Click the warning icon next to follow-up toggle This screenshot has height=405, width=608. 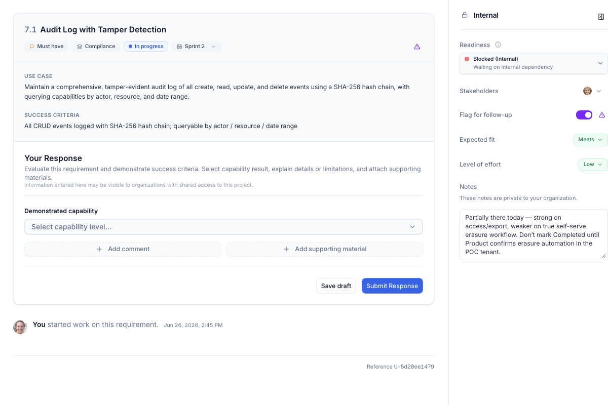tap(602, 115)
